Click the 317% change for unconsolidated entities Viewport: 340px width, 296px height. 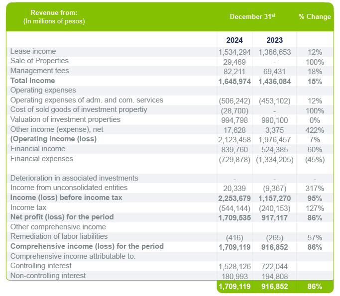[x=315, y=188]
